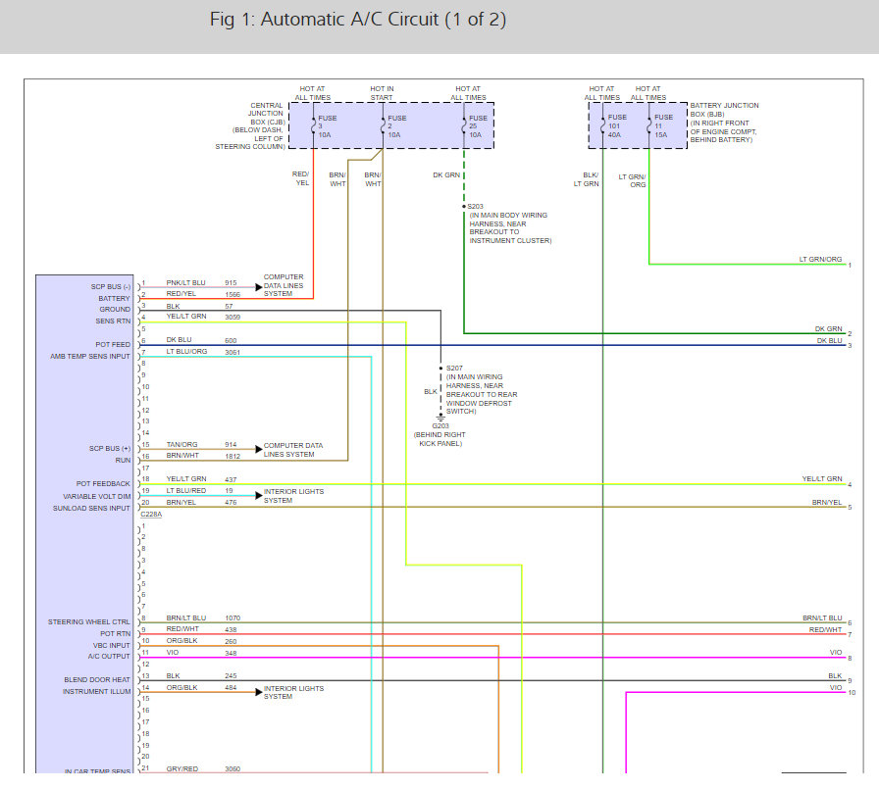The image size is (879, 790).
Task: Click the 'BATTERY' pin label
Action: 115,299
